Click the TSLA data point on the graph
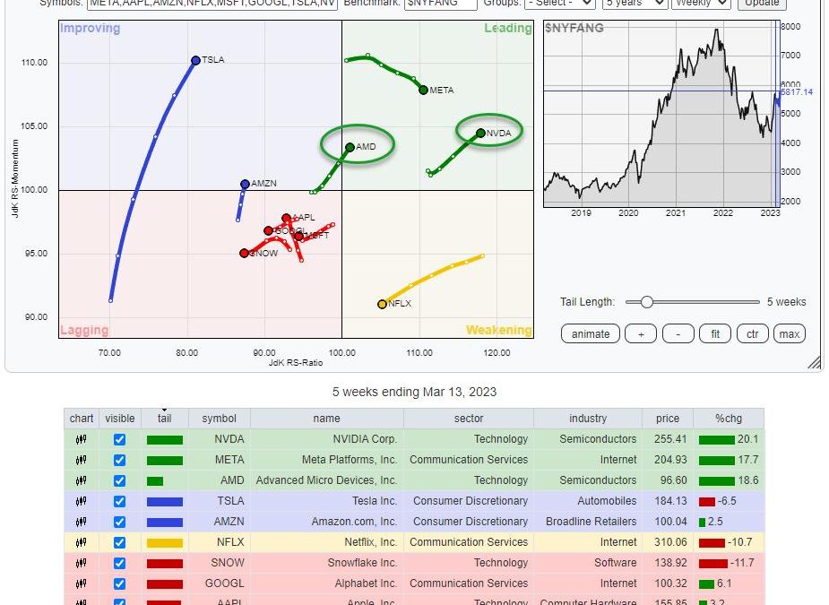Viewport: 829px width, 605px height. (x=195, y=60)
